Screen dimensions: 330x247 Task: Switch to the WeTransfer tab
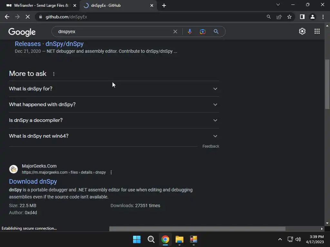pos(40,5)
